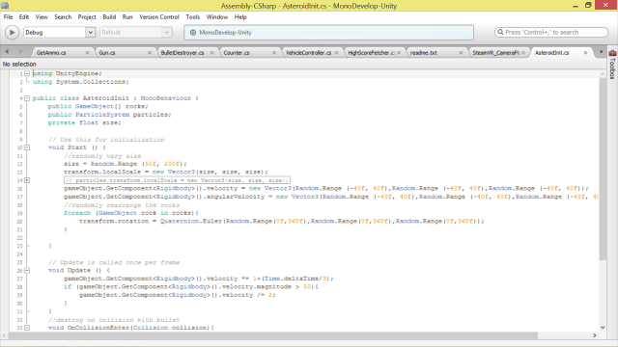This screenshot has height=347, width=618.
Task: Click the 'foreach' keyword on line 19
Action: tap(77, 213)
